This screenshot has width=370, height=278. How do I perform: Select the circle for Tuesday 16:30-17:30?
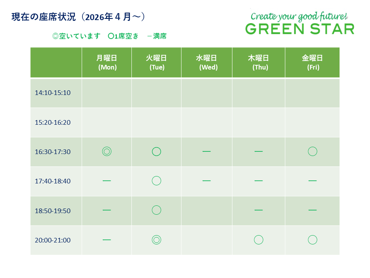156,151
